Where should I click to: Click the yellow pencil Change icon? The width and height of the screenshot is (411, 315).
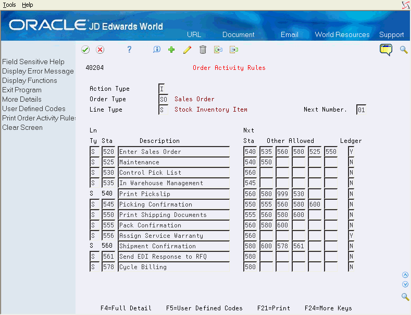(187, 50)
